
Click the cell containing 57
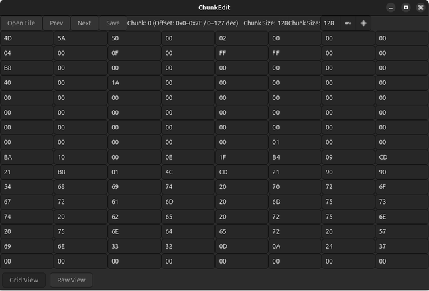[402, 231]
